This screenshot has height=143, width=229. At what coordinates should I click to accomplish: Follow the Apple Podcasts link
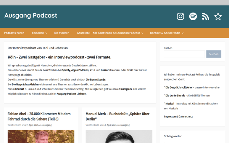coord(80,70)
